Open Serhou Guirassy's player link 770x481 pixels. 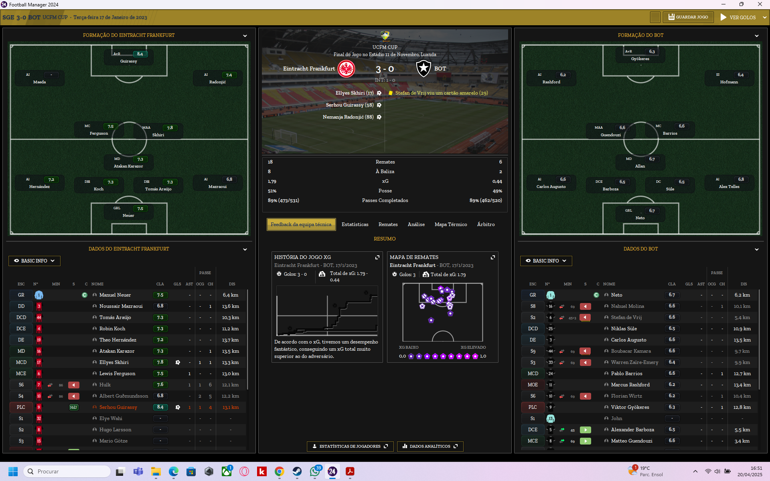click(x=118, y=407)
